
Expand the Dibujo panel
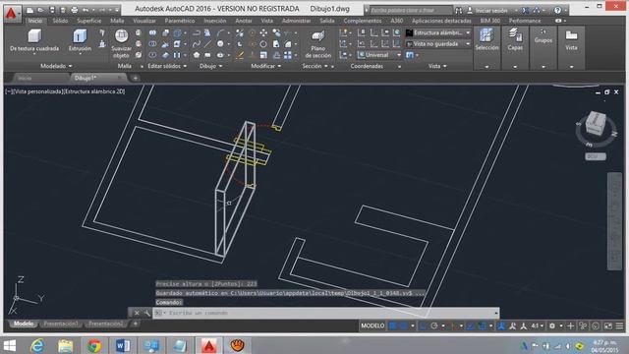pyautogui.click(x=211, y=66)
